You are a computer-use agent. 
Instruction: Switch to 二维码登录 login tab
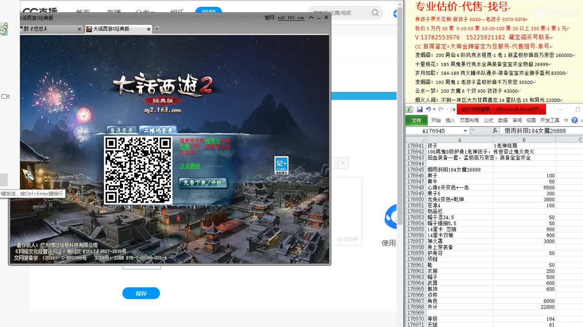158,130
